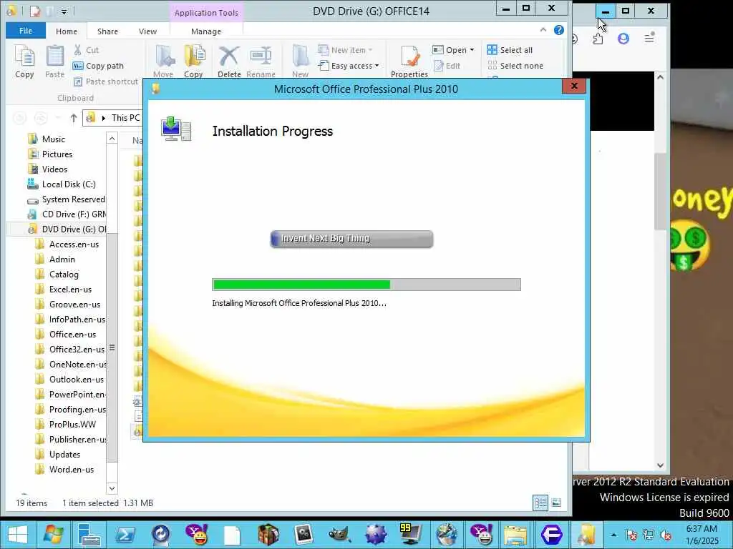
Task: Click navigation pane scroll down arrow
Action: point(112,488)
